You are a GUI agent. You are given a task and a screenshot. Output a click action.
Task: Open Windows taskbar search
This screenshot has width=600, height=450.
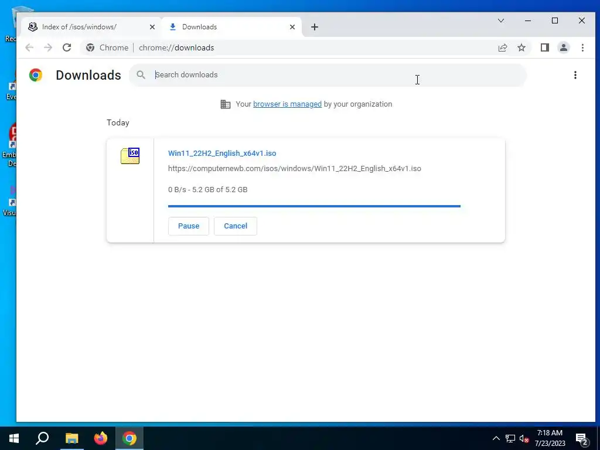[42, 438]
